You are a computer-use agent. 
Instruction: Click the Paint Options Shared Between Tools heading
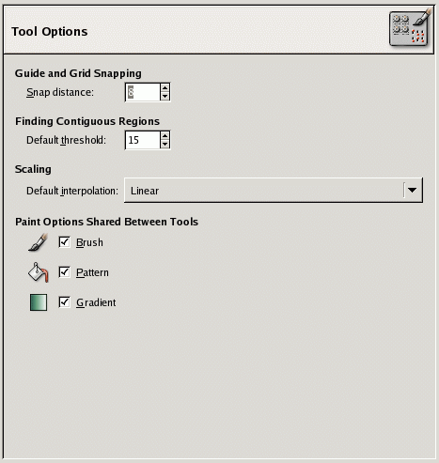tap(106, 222)
